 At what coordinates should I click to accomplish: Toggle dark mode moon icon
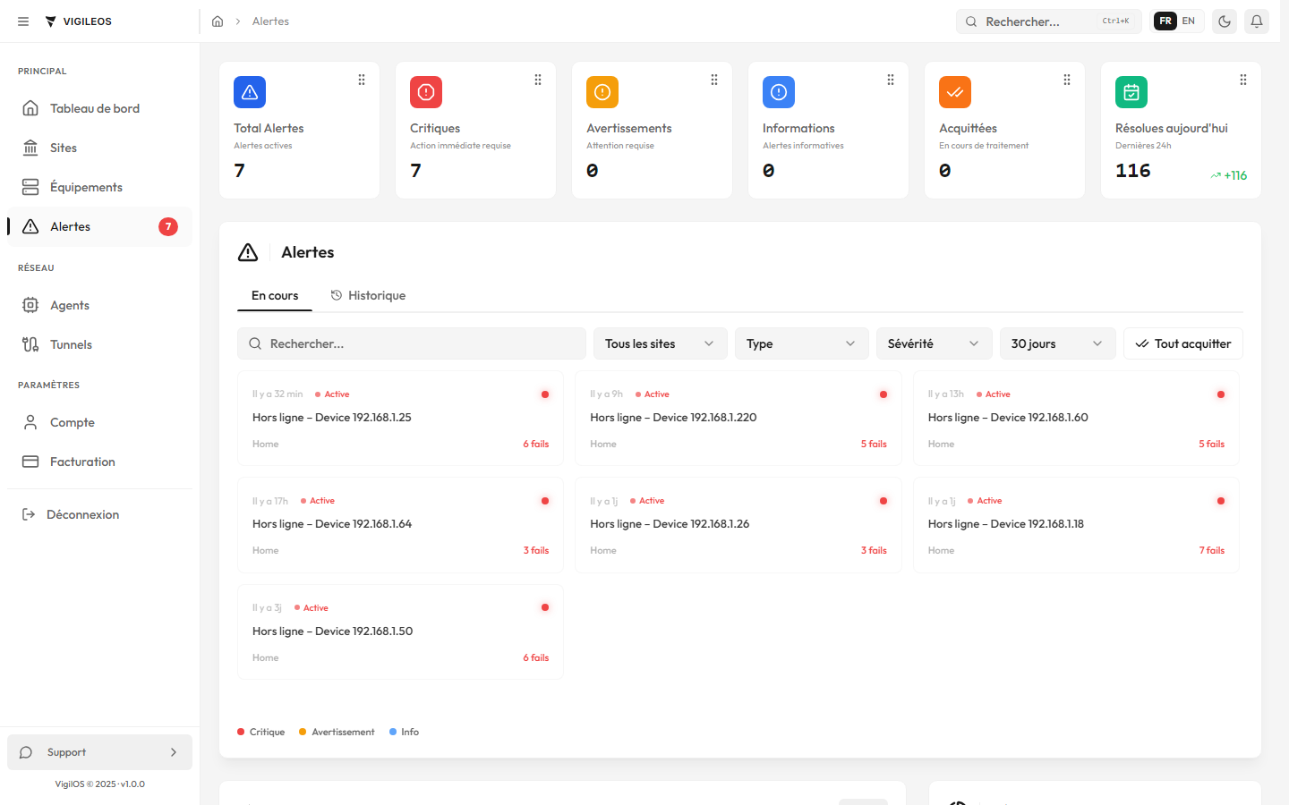click(x=1225, y=21)
